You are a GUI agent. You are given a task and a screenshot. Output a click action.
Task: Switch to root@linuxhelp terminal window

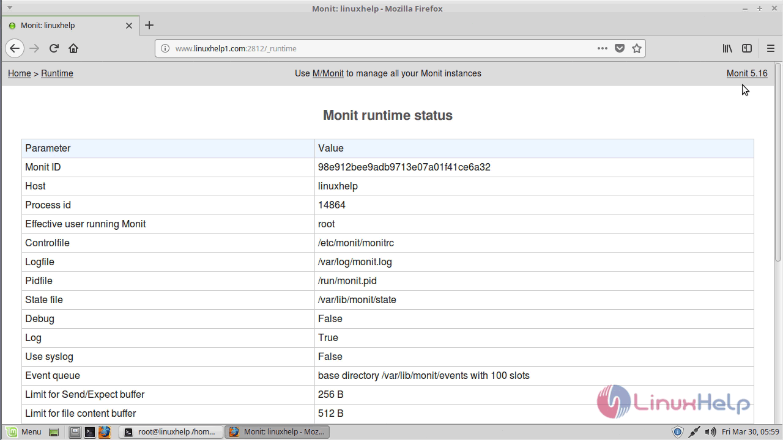[x=171, y=432]
